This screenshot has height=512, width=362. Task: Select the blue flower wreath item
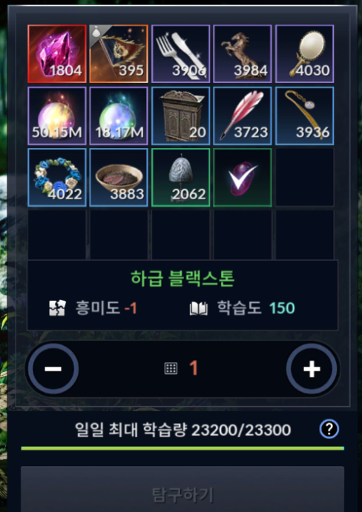pos(57,177)
